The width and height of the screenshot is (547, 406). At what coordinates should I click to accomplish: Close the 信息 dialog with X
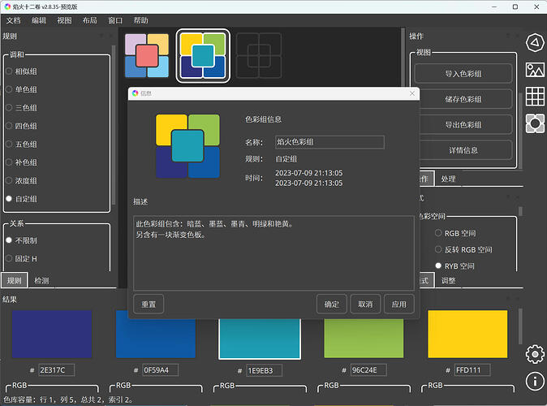pyautogui.click(x=411, y=93)
